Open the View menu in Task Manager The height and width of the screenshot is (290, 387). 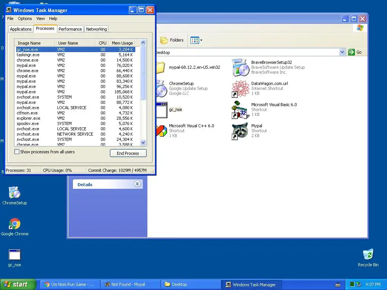tap(40, 19)
